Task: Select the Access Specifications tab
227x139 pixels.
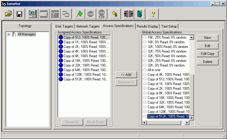Action: click(x=118, y=26)
